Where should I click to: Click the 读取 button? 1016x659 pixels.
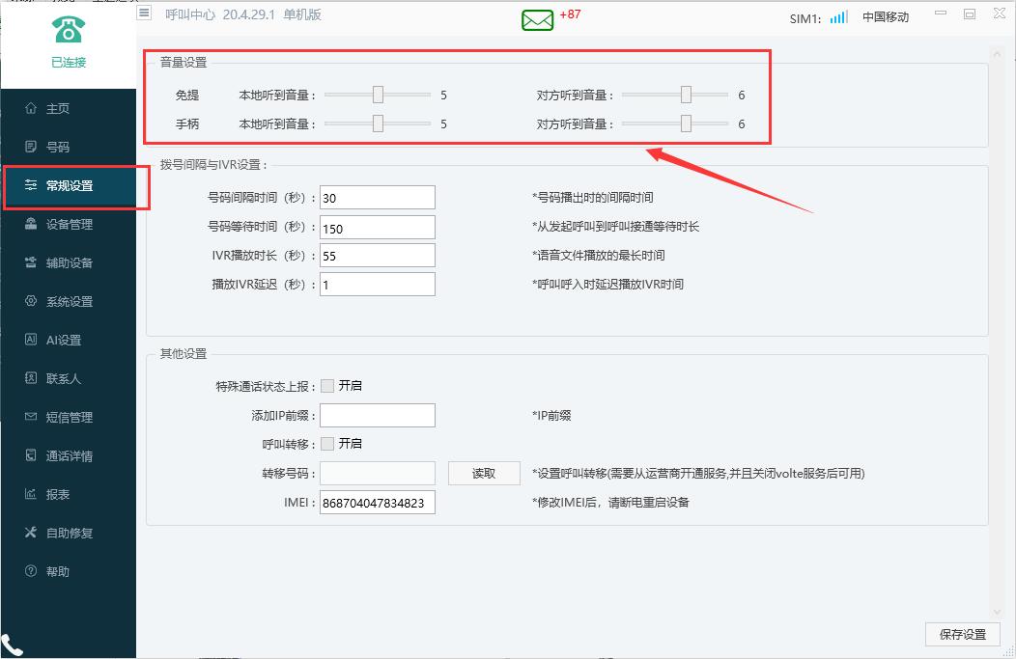tap(484, 473)
